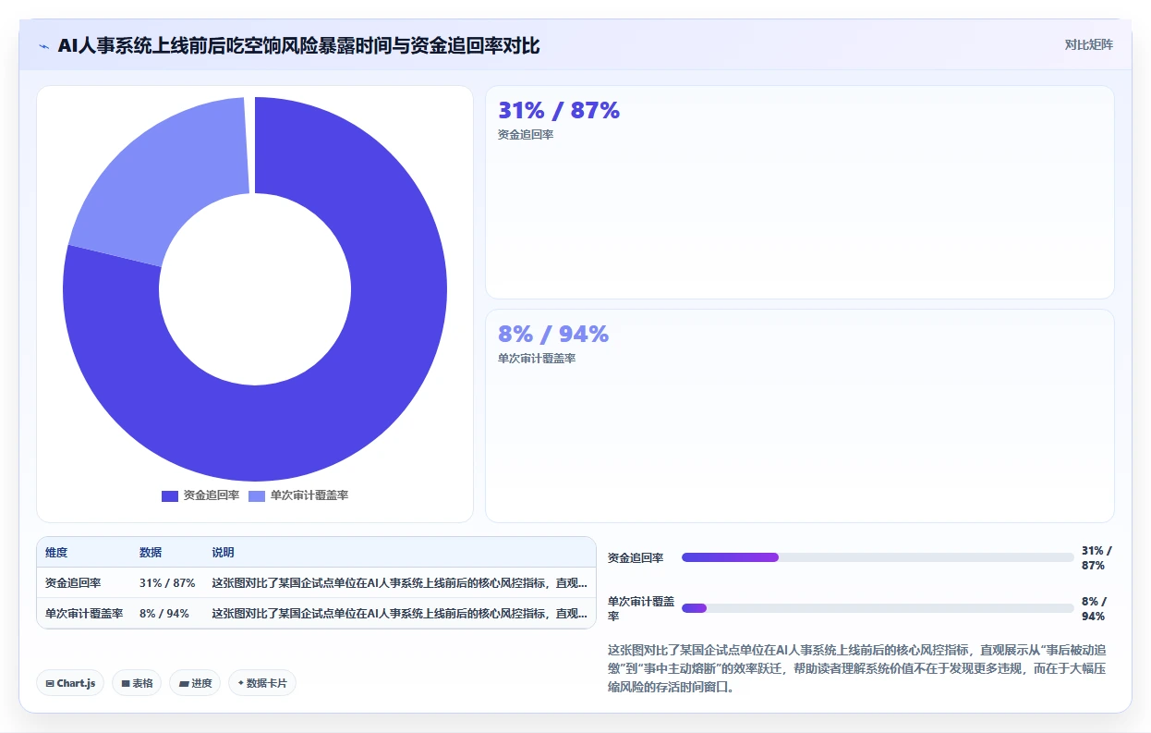Click the 8% / 94% progress bar value
The height and width of the screenshot is (733, 1151).
(1094, 608)
